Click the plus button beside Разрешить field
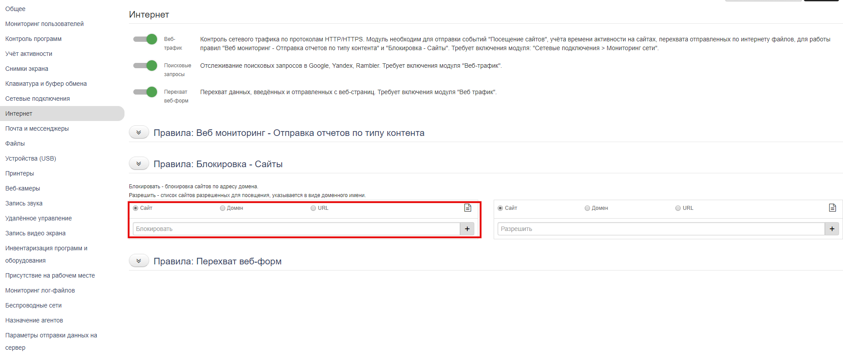This screenshot has width=843, height=355. click(x=832, y=229)
